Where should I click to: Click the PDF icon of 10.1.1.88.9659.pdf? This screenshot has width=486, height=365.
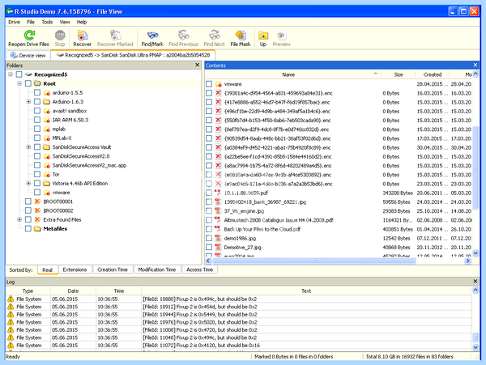pos(218,193)
